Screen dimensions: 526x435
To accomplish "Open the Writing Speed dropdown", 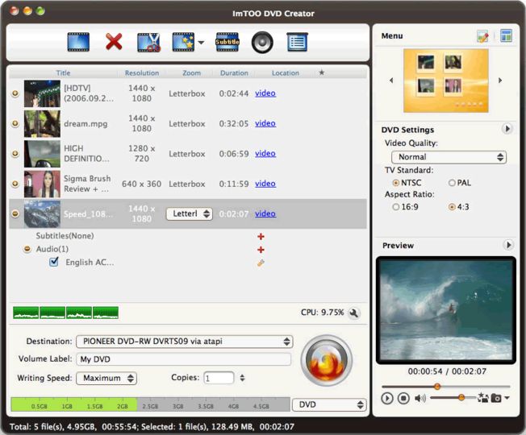I will 106,379.
